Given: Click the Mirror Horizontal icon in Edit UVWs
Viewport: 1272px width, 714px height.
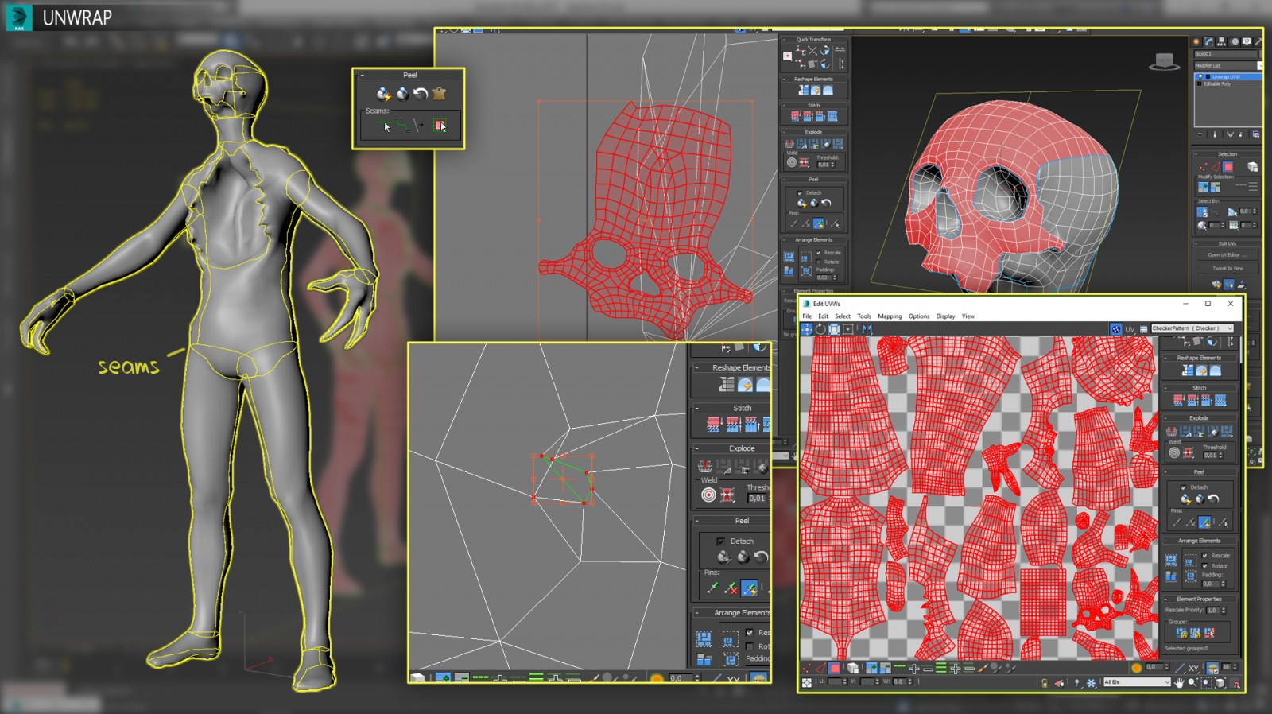Looking at the screenshot, I should pyautogui.click(x=867, y=329).
